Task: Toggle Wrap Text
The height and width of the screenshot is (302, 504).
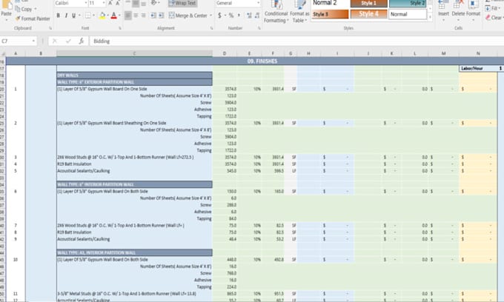Action: (182, 3)
